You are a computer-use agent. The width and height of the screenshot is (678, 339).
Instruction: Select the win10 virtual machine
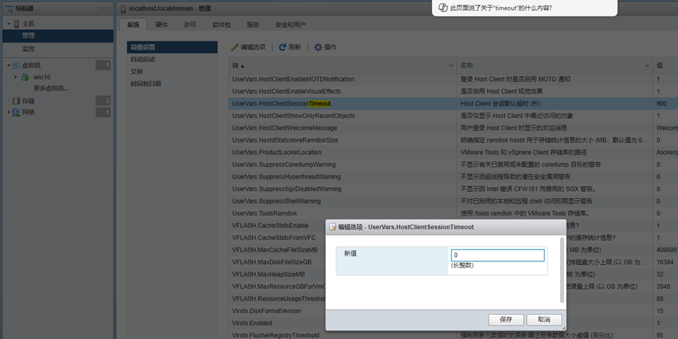coord(42,77)
